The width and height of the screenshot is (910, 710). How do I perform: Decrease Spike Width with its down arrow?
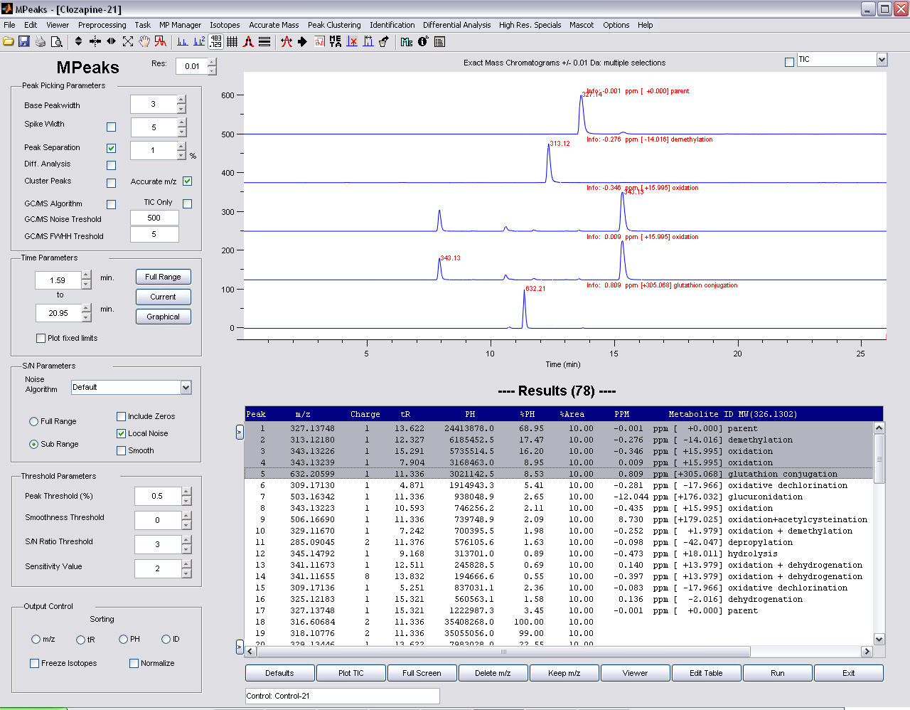[181, 132]
